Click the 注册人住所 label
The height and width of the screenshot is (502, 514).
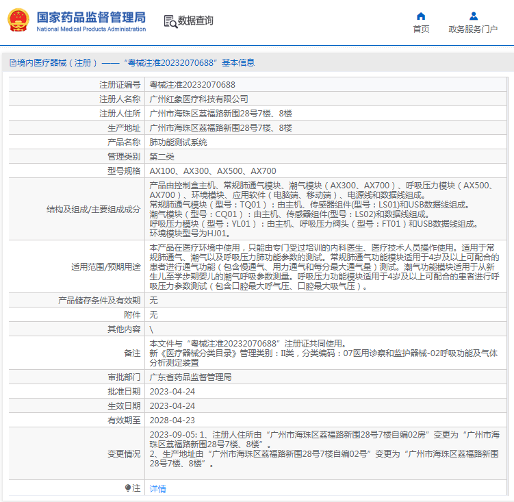(x=120, y=114)
